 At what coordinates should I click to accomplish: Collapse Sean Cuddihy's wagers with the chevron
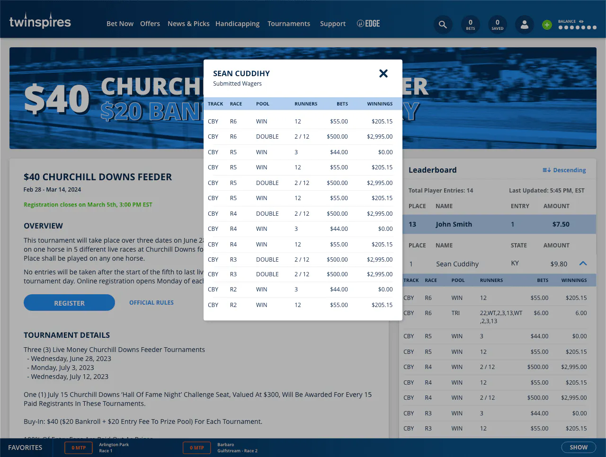[x=583, y=264]
